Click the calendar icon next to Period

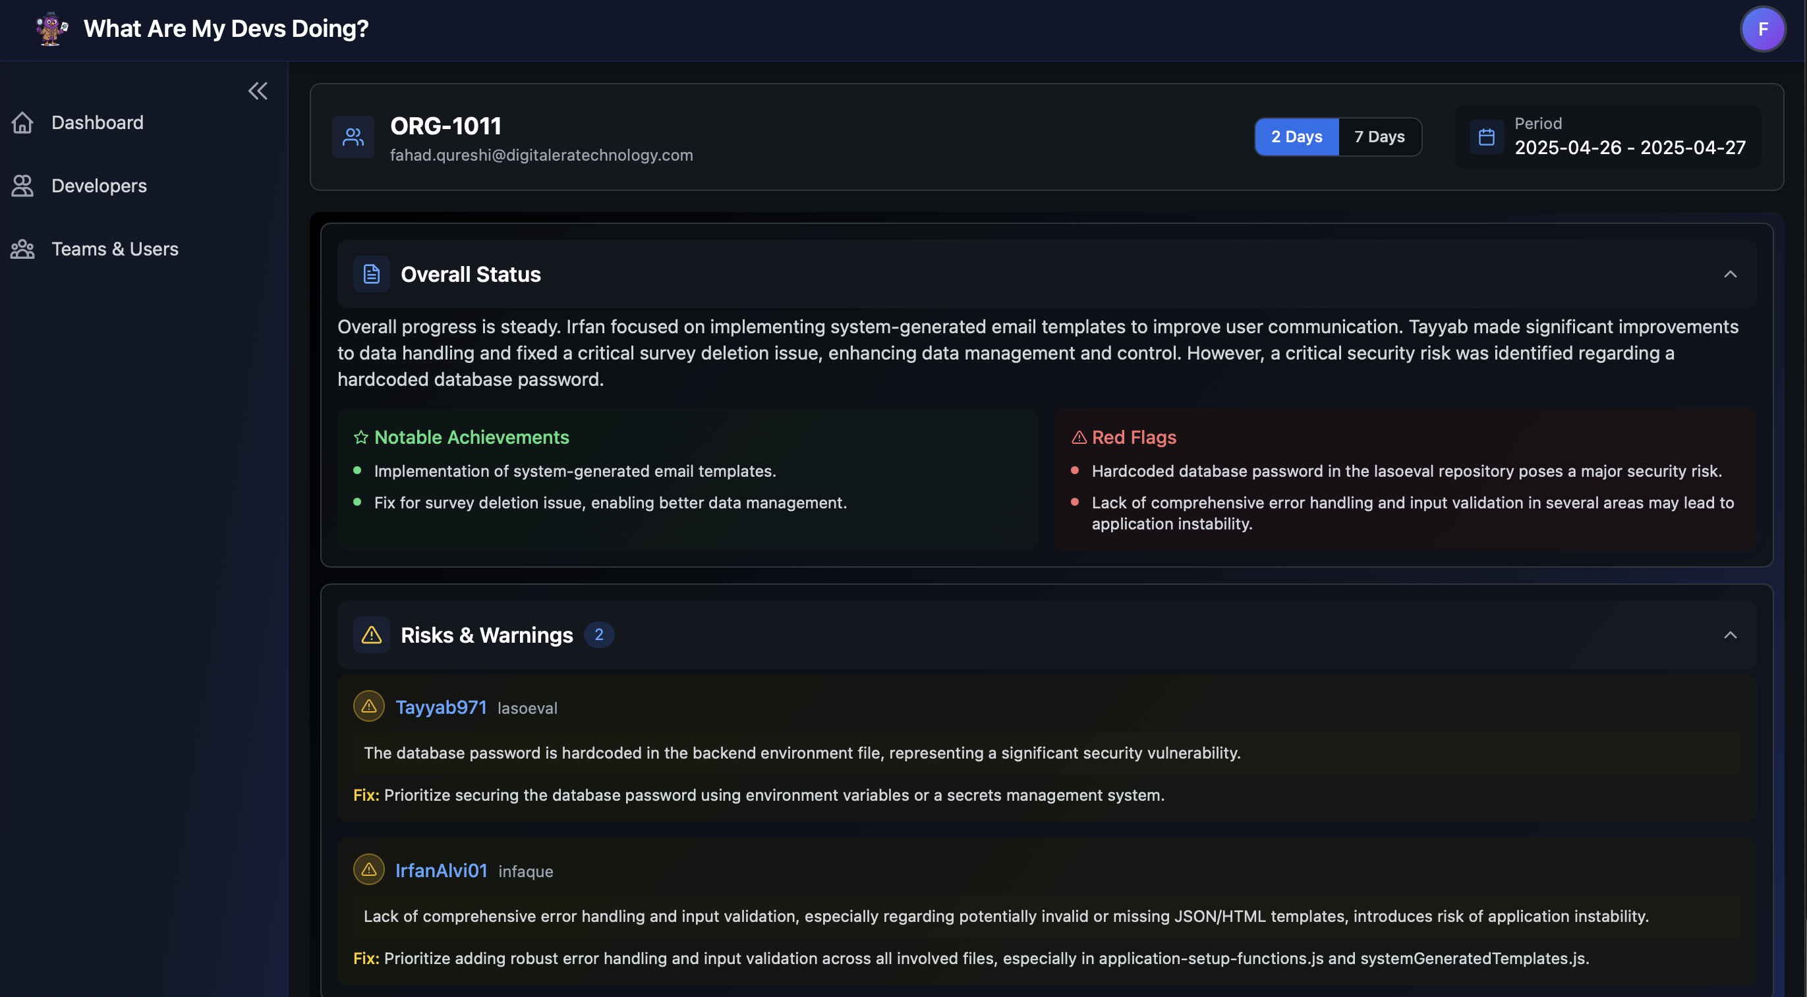pyautogui.click(x=1487, y=137)
